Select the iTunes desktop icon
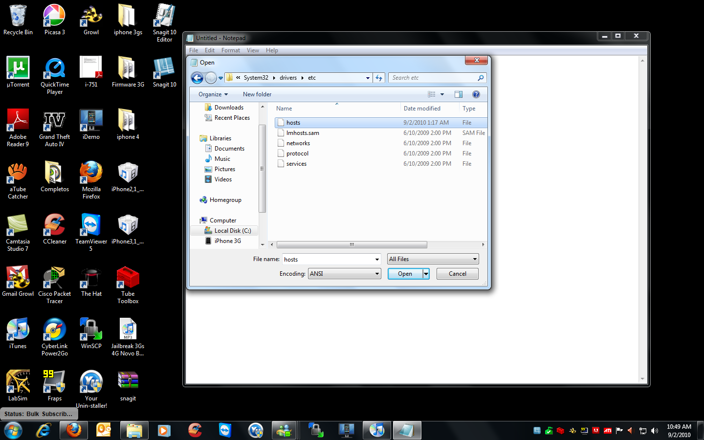The image size is (704, 440). tap(18, 334)
